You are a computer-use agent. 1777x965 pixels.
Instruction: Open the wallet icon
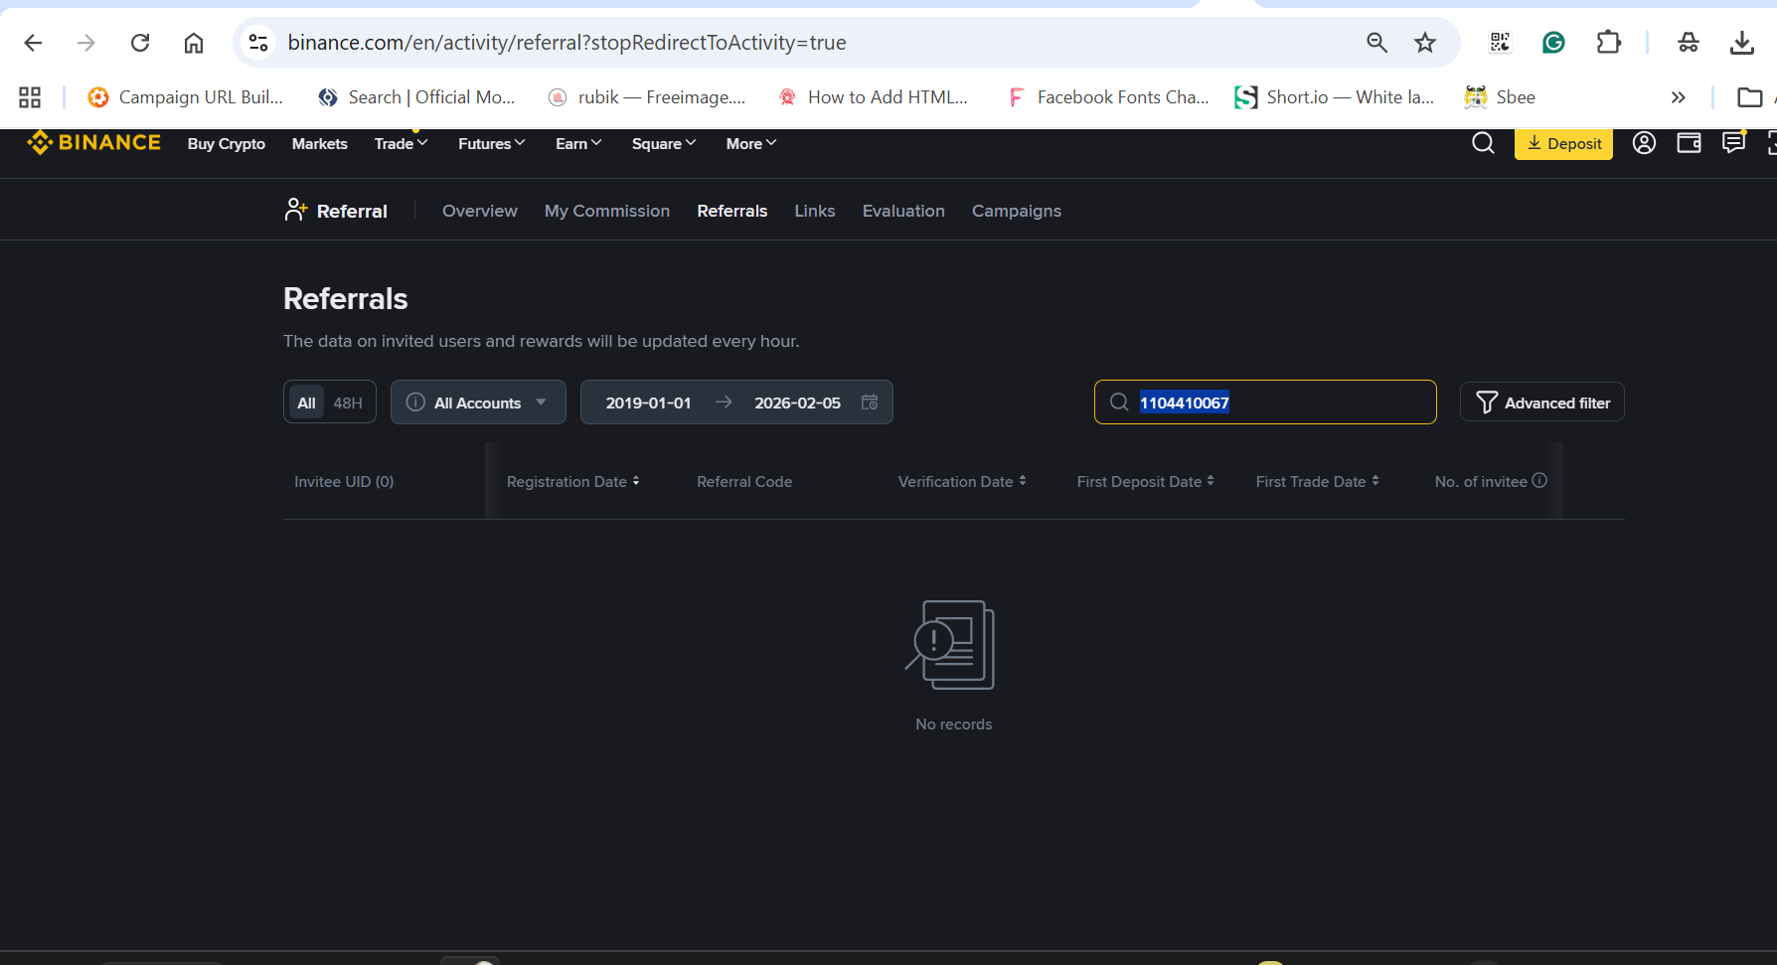point(1689,143)
